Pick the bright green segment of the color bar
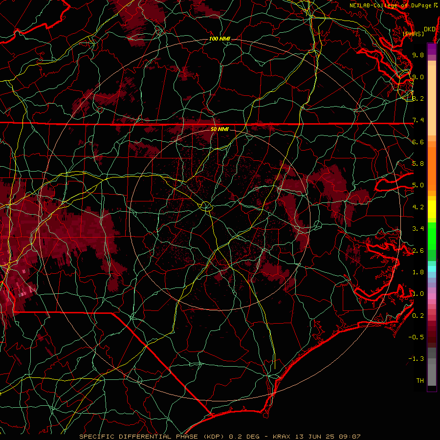Viewport: 440px width, 440px height. click(432, 236)
